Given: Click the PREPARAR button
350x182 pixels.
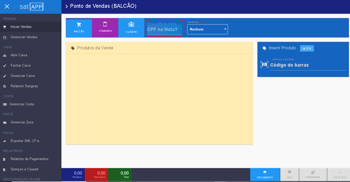Looking at the screenshot, I should tap(313, 175).
